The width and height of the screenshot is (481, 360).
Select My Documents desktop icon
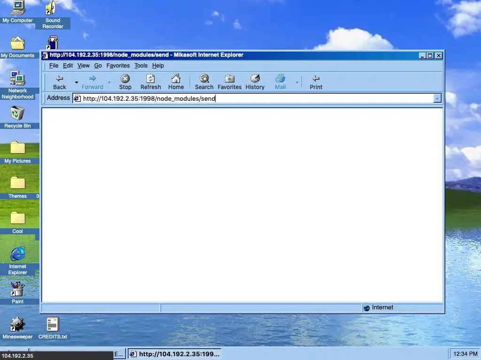click(17, 47)
